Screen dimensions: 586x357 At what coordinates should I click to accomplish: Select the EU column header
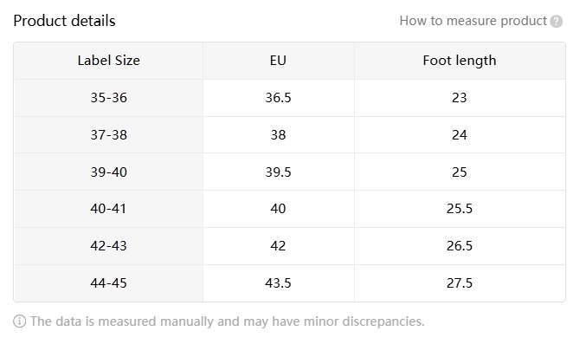[278, 61]
